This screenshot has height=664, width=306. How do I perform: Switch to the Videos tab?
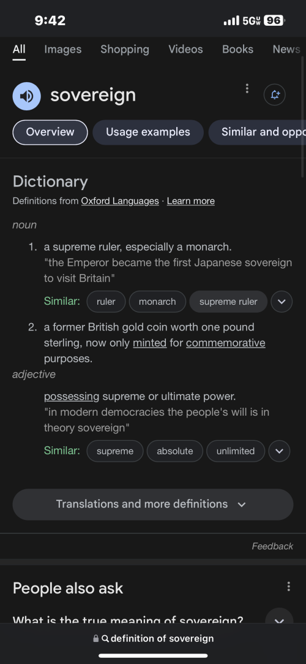pos(185,49)
